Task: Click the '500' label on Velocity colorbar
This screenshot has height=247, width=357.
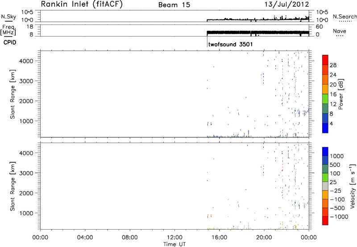Action: (336, 165)
